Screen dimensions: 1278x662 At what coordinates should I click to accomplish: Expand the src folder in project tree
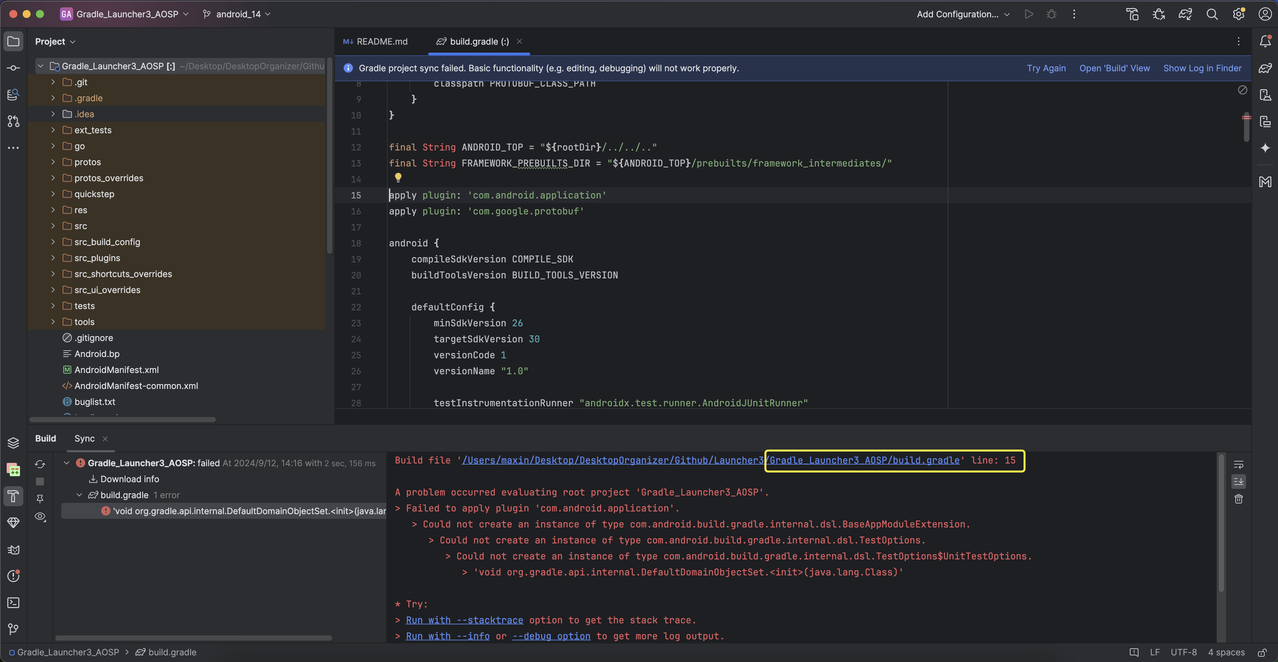53,226
